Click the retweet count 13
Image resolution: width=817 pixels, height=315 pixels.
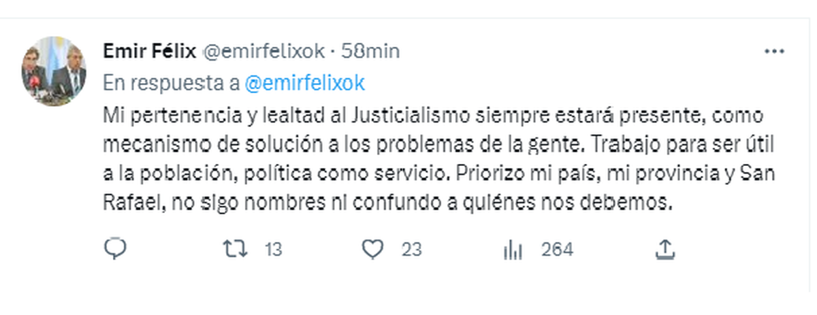click(x=273, y=250)
